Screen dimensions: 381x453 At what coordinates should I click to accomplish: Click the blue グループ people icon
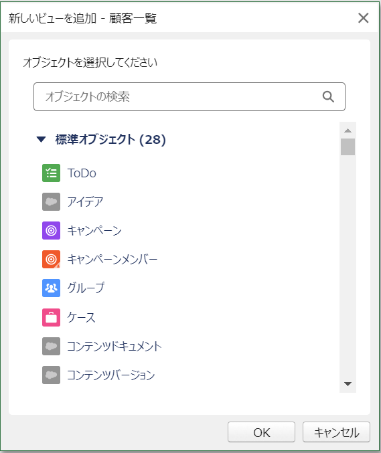51,288
